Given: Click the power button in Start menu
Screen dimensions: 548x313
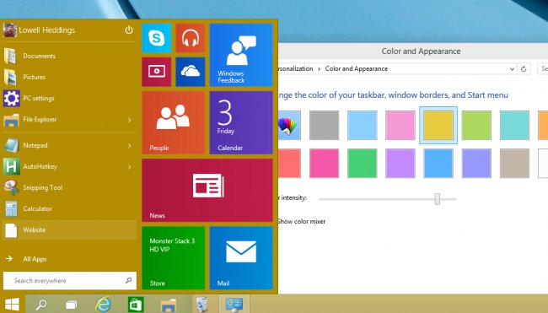Looking at the screenshot, I should pos(129,30).
